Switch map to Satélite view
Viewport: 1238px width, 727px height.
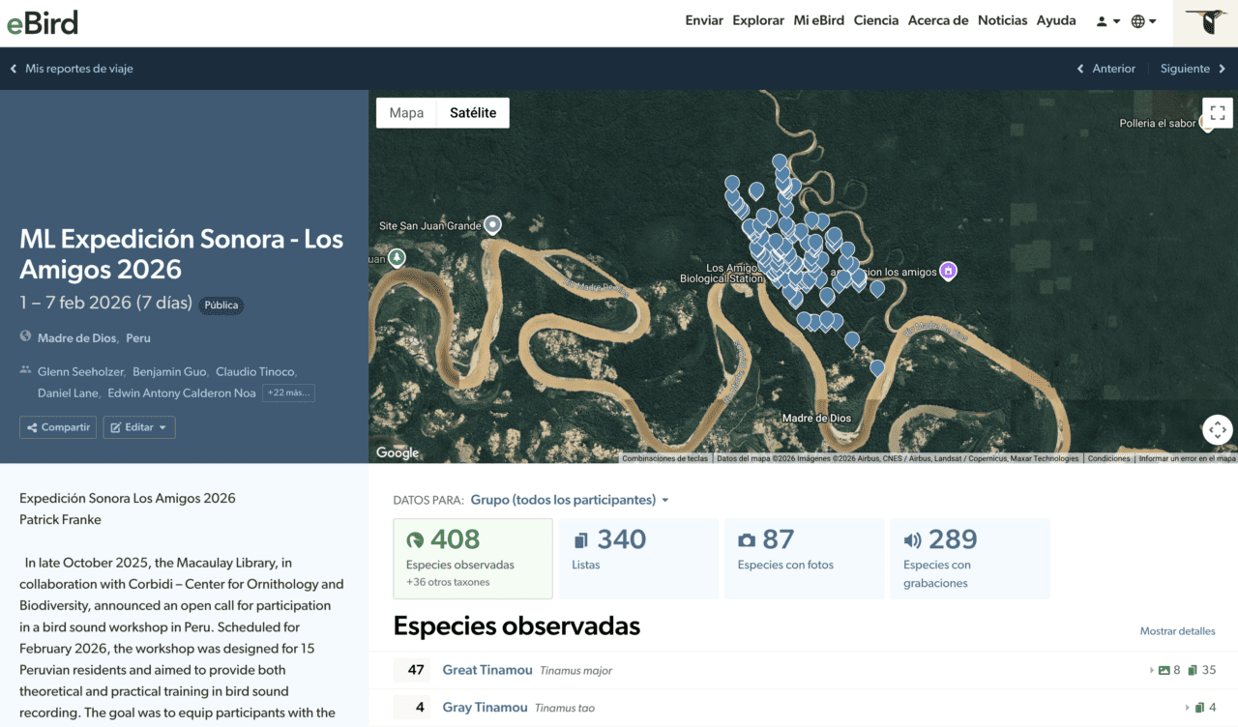coord(473,113)
